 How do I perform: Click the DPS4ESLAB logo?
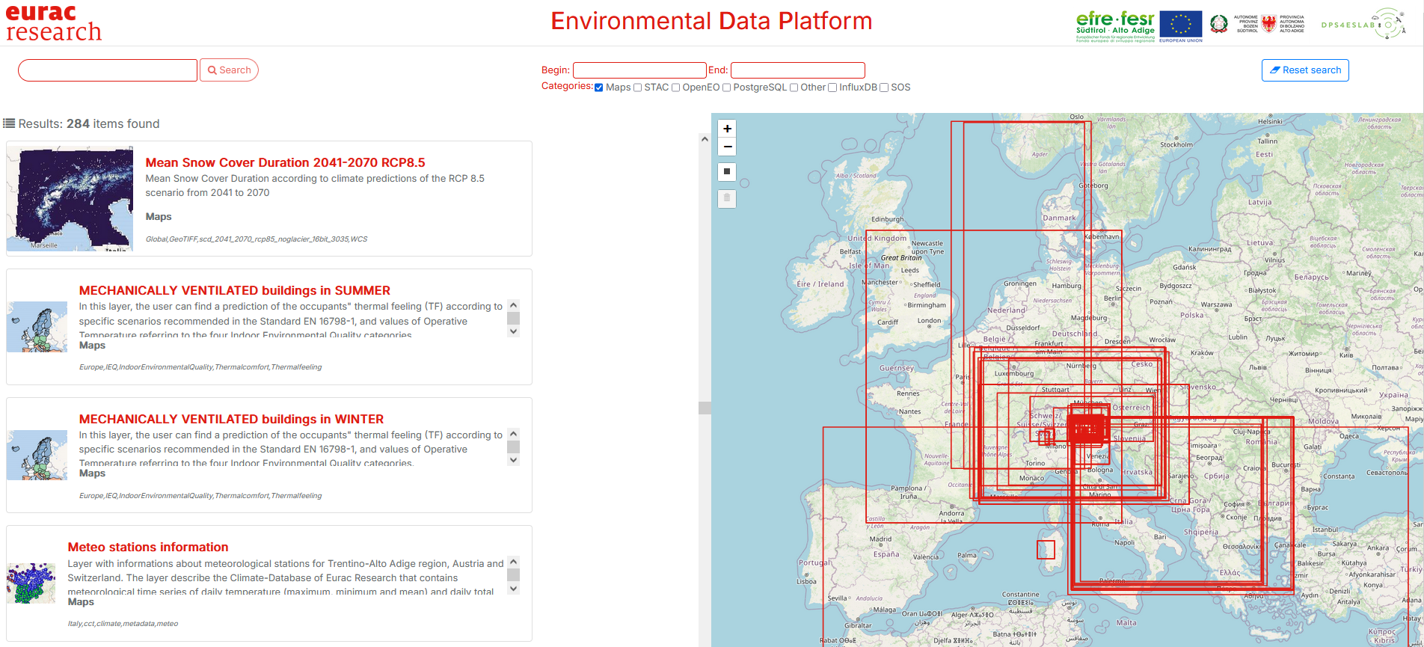[1363, 25]
